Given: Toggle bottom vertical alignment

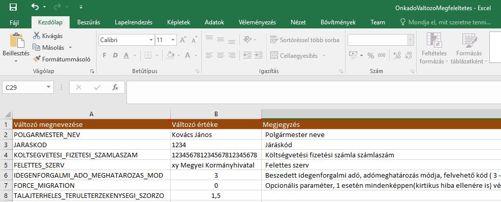Looking at the screenshot, I should click(232, 41).
